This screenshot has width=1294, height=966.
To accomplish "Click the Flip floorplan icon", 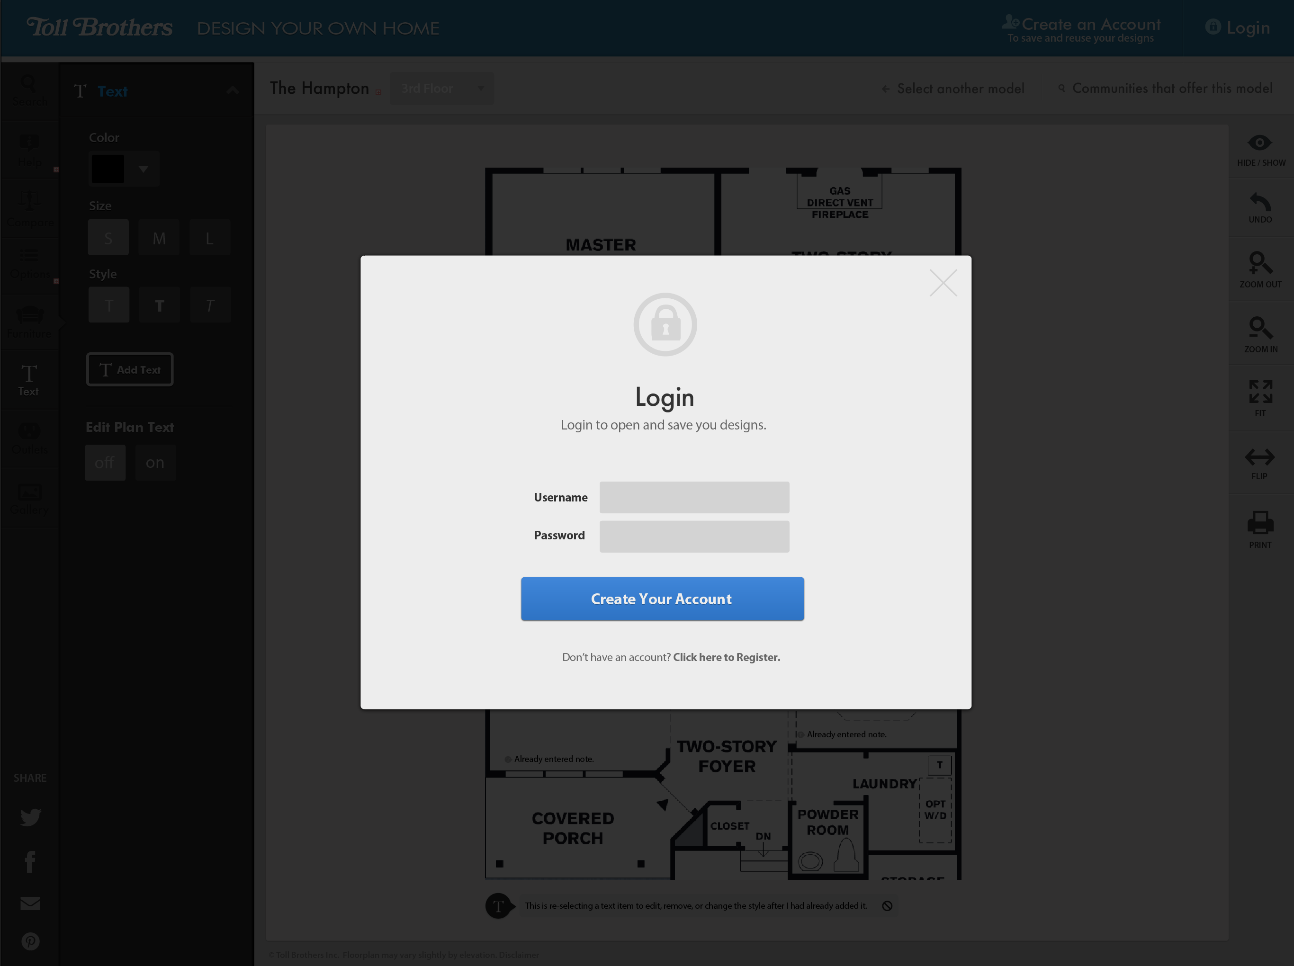I will [1260, 463].
